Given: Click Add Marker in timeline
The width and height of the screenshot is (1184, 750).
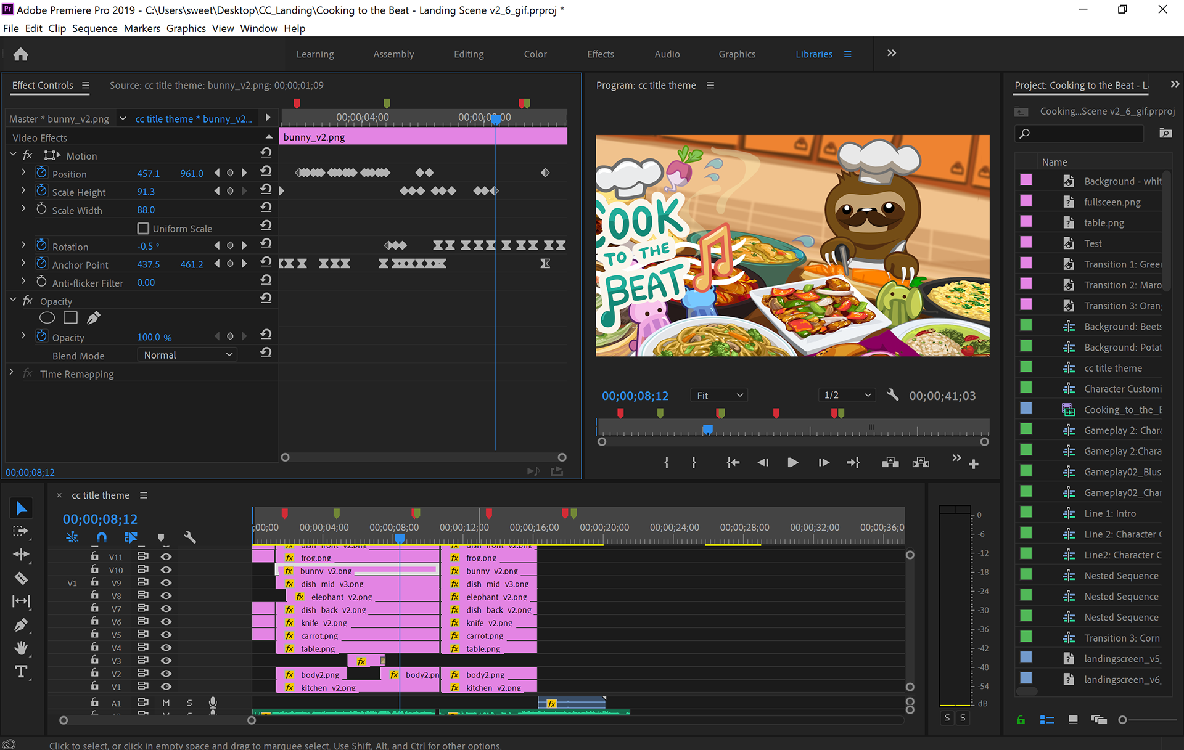Looking at the screenshot, I should (x=161, y=537).
